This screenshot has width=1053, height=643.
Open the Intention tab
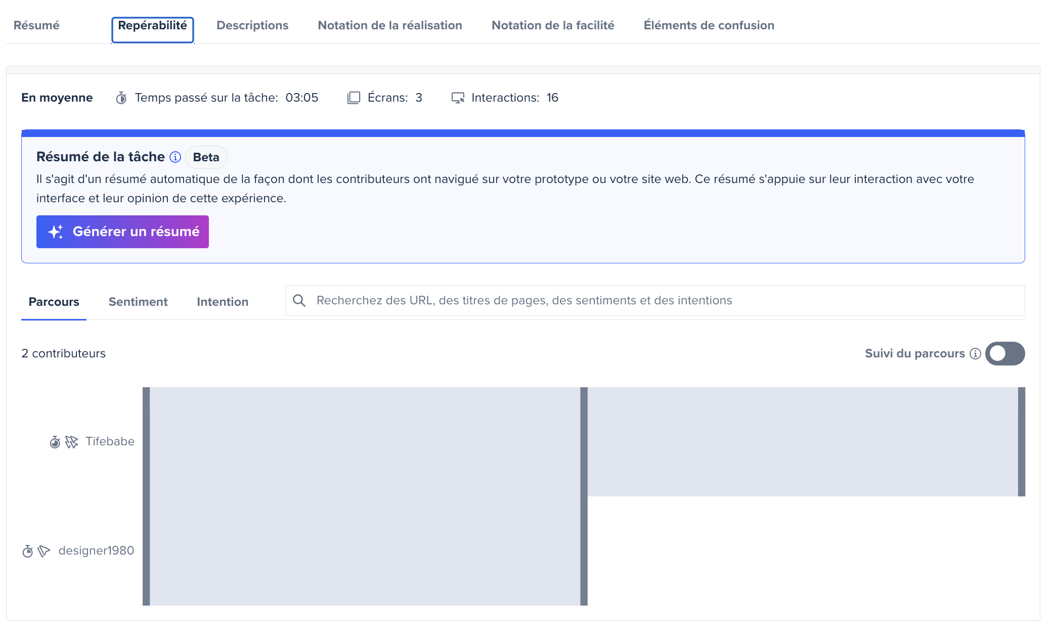tap(223, 302)
